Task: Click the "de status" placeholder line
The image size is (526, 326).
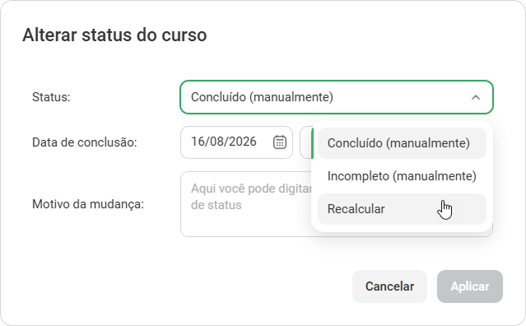Action: click(216, 205)
